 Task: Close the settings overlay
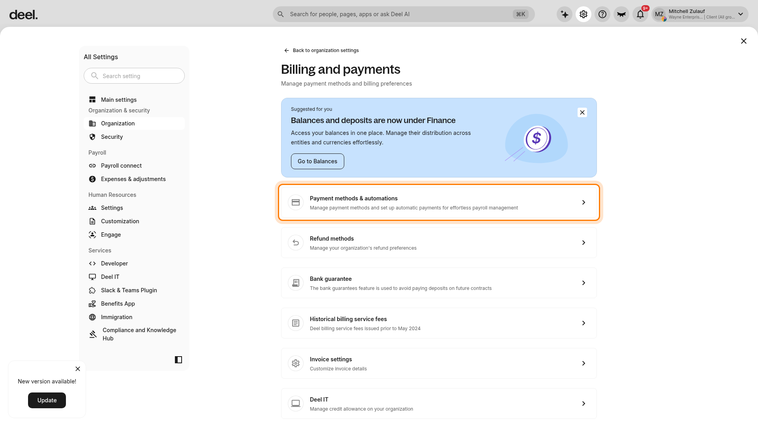point(744,41)
